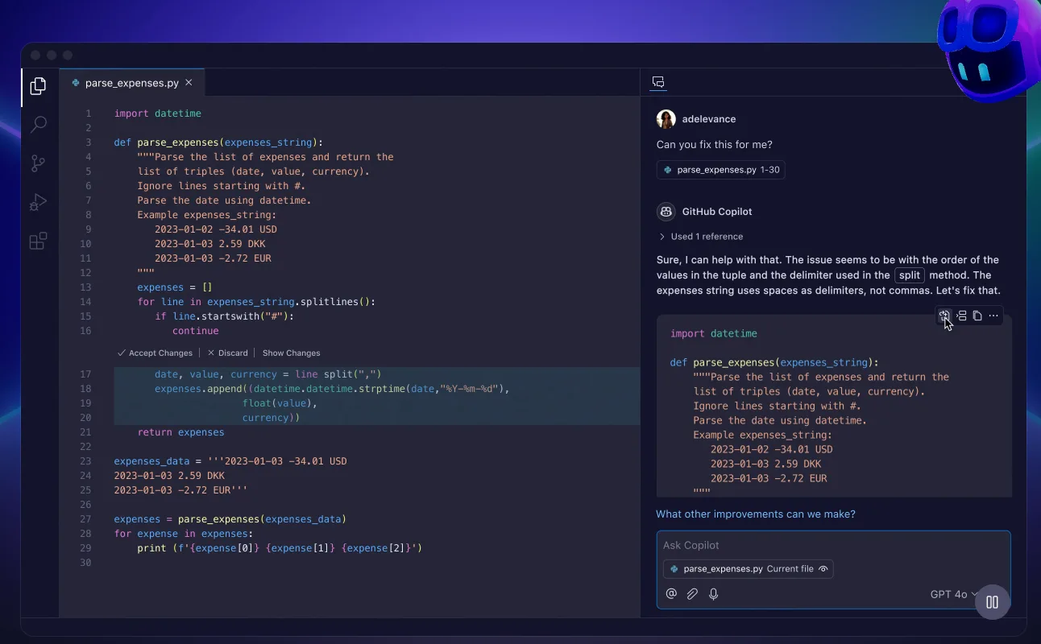Pause the video with the pause button

pyautogui.click(x=993, y=602)
